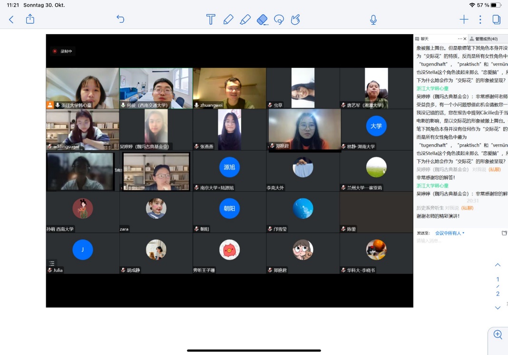Select the Highlighter tool
Image resolution: width=508 pixels, height=355 pixels.
tap(245, 19)
